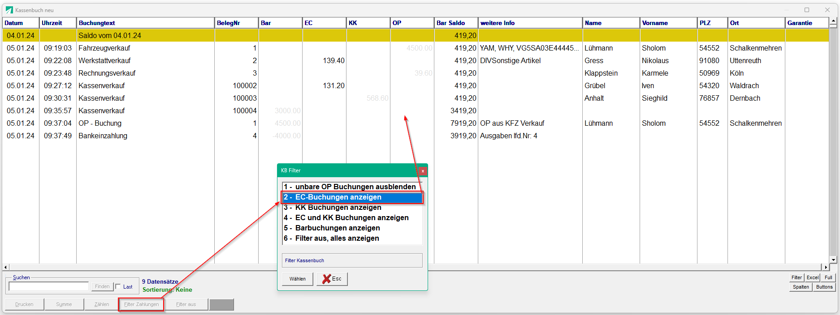The image size is (840, 315).
Task: Select '5 - Barbuchungen anzeigen'
Action: click(352, 228)
